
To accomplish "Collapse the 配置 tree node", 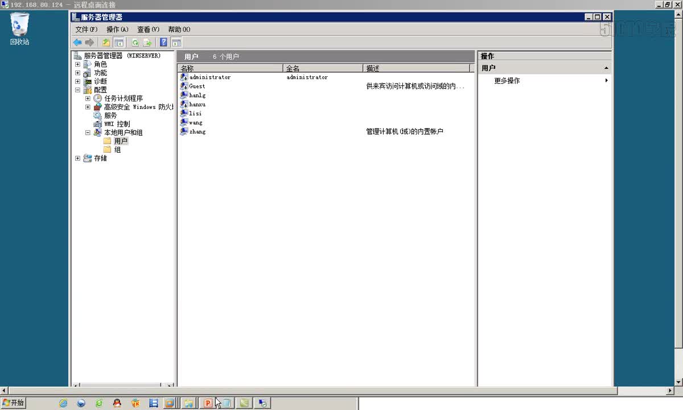I will tap(77, 90).
